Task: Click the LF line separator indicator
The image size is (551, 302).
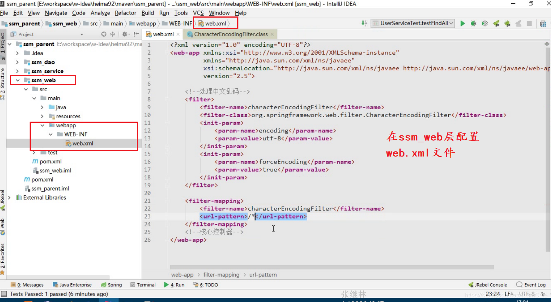Action: tap(509, 294)
